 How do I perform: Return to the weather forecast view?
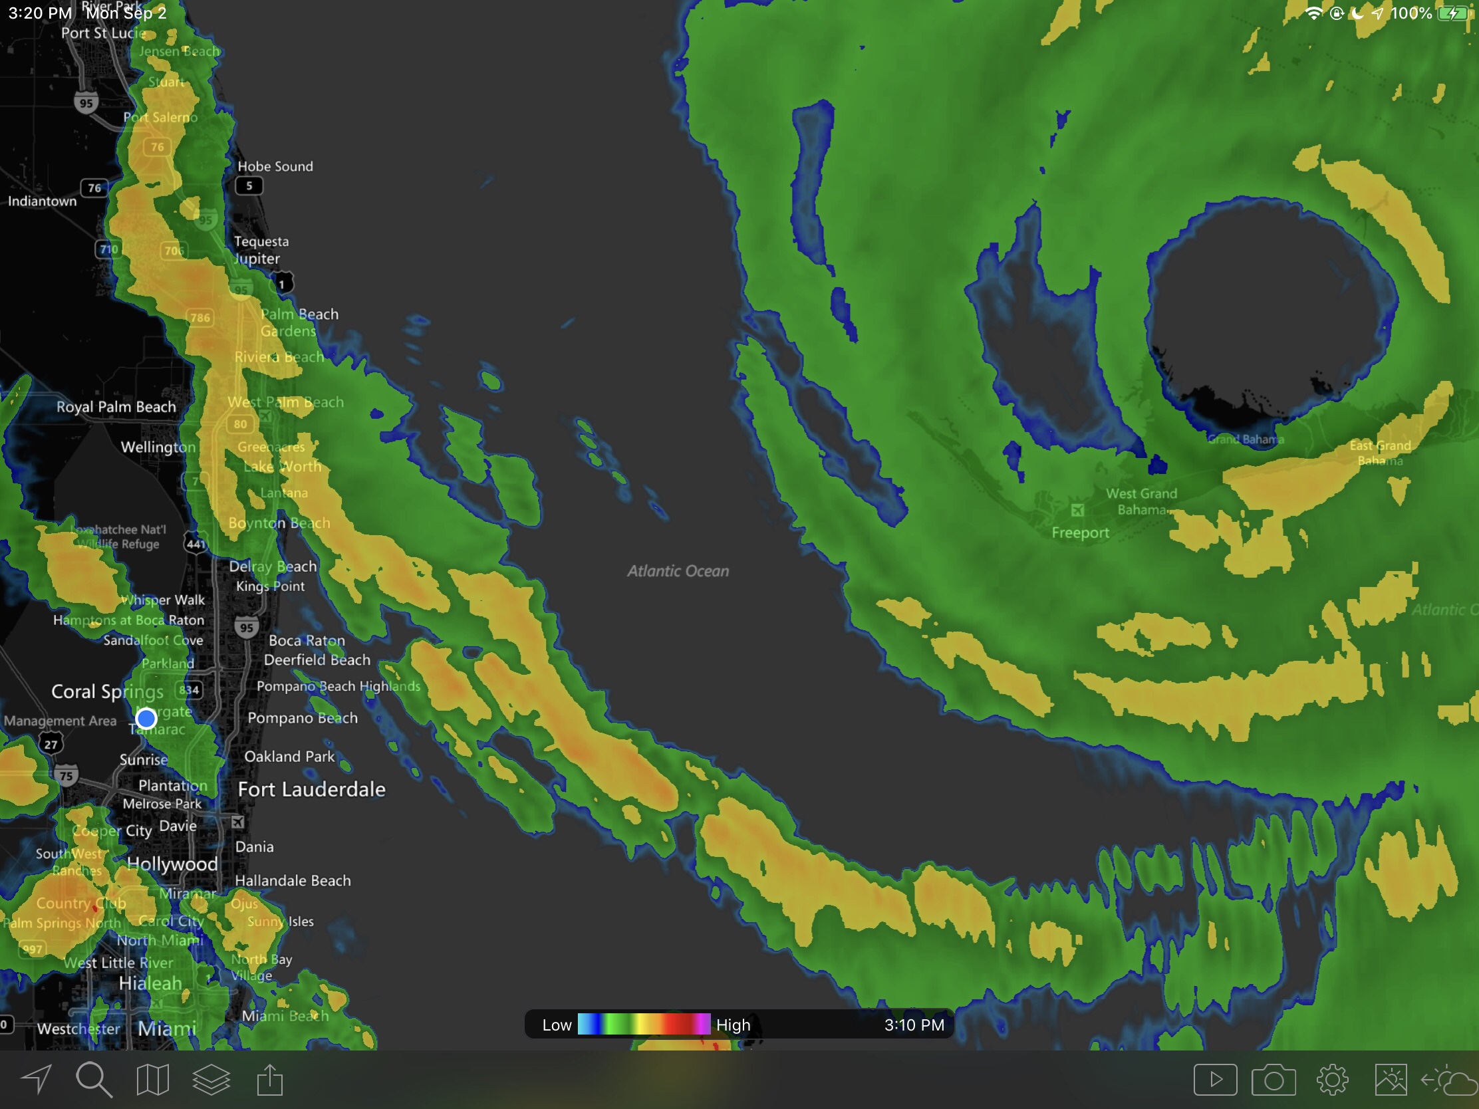1450,1079
